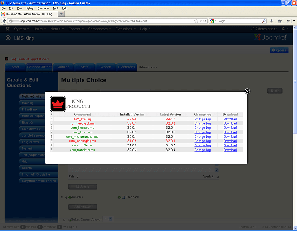Viewport: 297px width, 231px height.
Task: Open the Menus dropdown menu
Action: (x=57, y=29)
